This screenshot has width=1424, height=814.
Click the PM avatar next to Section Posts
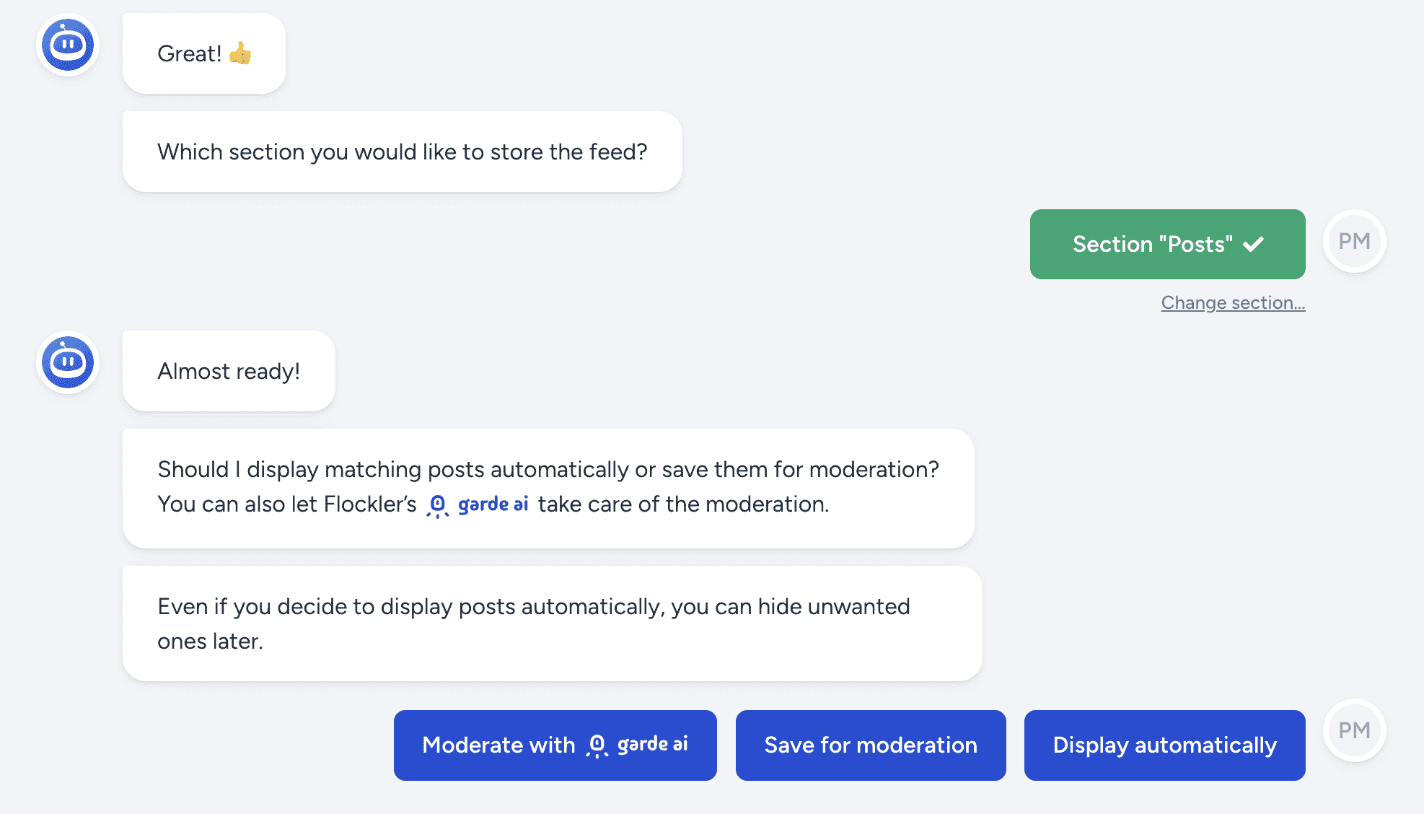(1354, 241)
